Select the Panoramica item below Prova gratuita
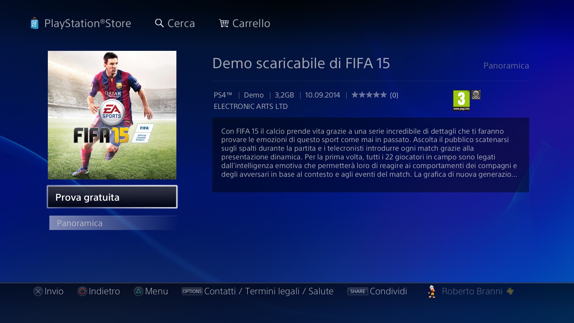The image size is (574, 323). point(113,223)
